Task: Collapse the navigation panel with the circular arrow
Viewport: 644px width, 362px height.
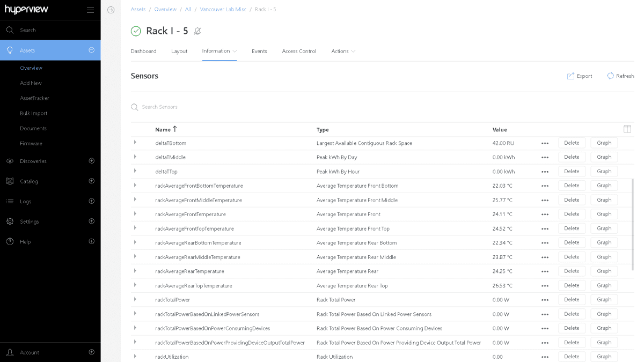Action: tap(111, 10)
